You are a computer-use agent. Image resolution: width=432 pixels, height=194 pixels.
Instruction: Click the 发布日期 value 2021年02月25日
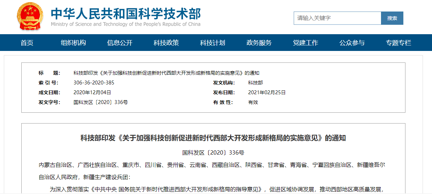click(267, 93)
